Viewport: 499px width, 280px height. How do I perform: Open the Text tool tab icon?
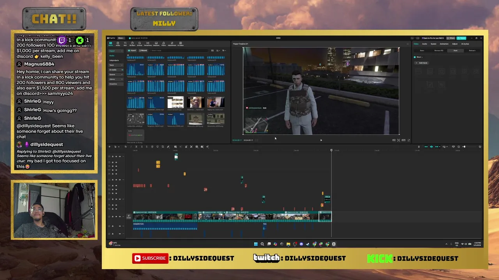point(125,43)
